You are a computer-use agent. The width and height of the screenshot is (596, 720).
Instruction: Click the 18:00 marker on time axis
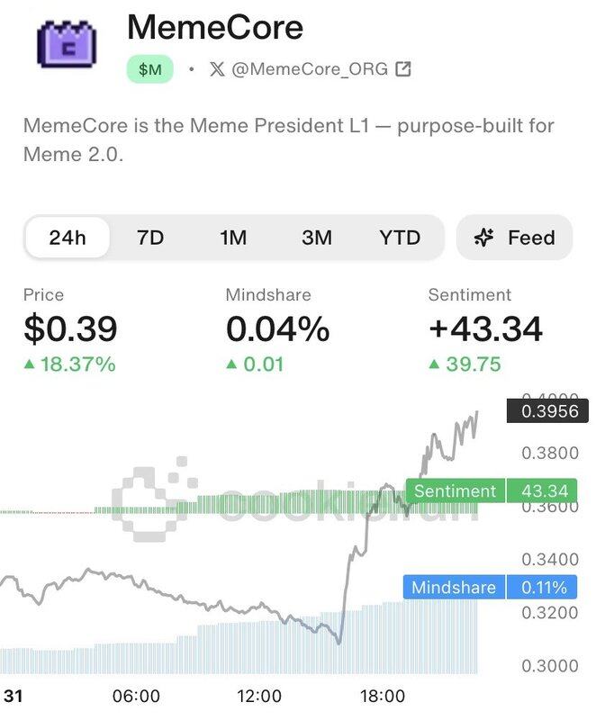(x=383, y=696)
